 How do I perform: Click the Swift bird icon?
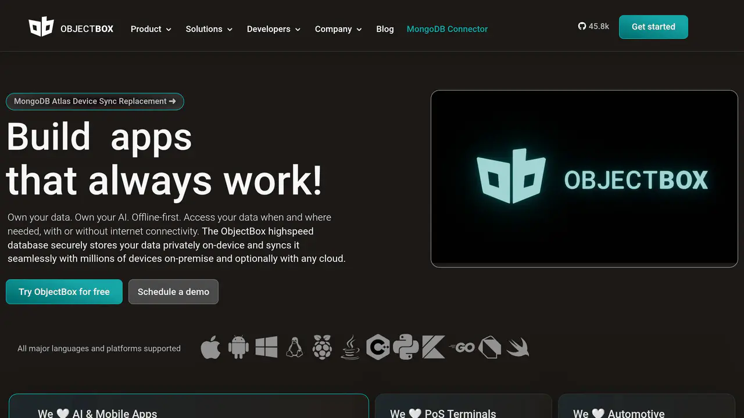(517, 347)
